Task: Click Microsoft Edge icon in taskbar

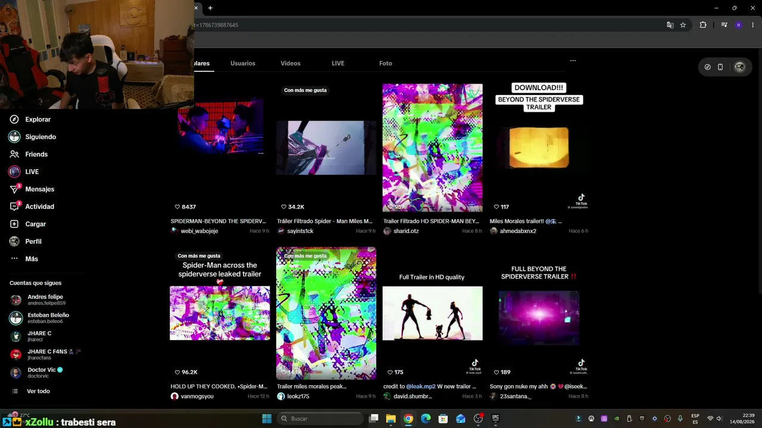Action: click(426, 418)
